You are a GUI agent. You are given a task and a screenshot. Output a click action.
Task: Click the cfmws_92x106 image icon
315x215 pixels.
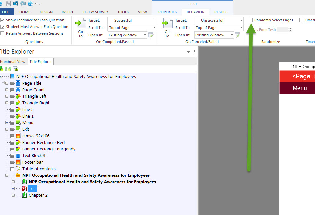(x=18, y=136)
